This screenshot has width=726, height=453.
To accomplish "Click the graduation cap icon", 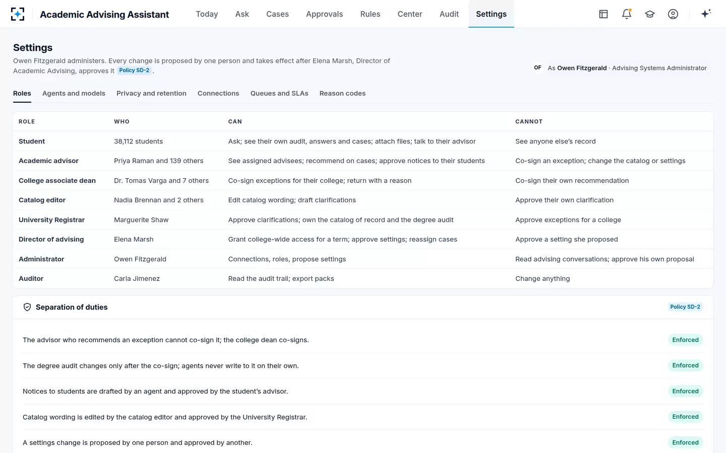I will pos(650,14).
